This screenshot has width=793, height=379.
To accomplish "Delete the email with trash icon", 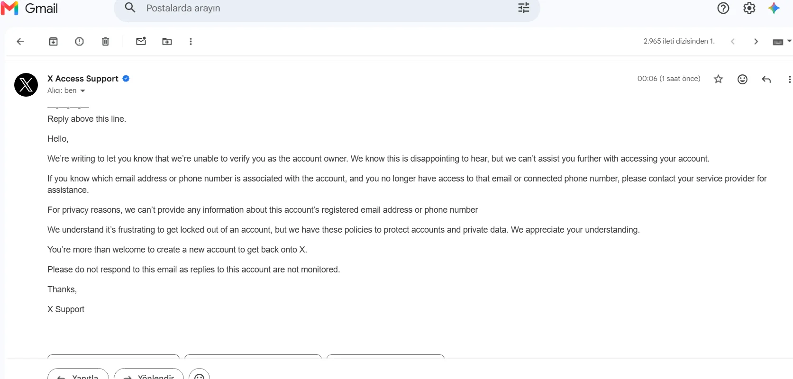I will point(106,42).
